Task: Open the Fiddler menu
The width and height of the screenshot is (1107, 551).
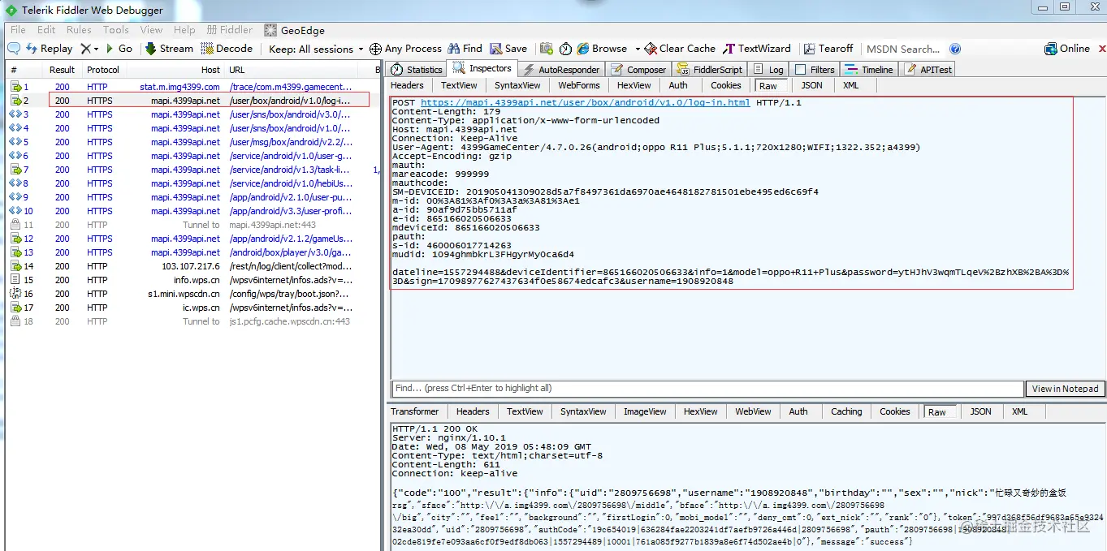Action: point(230,30)
